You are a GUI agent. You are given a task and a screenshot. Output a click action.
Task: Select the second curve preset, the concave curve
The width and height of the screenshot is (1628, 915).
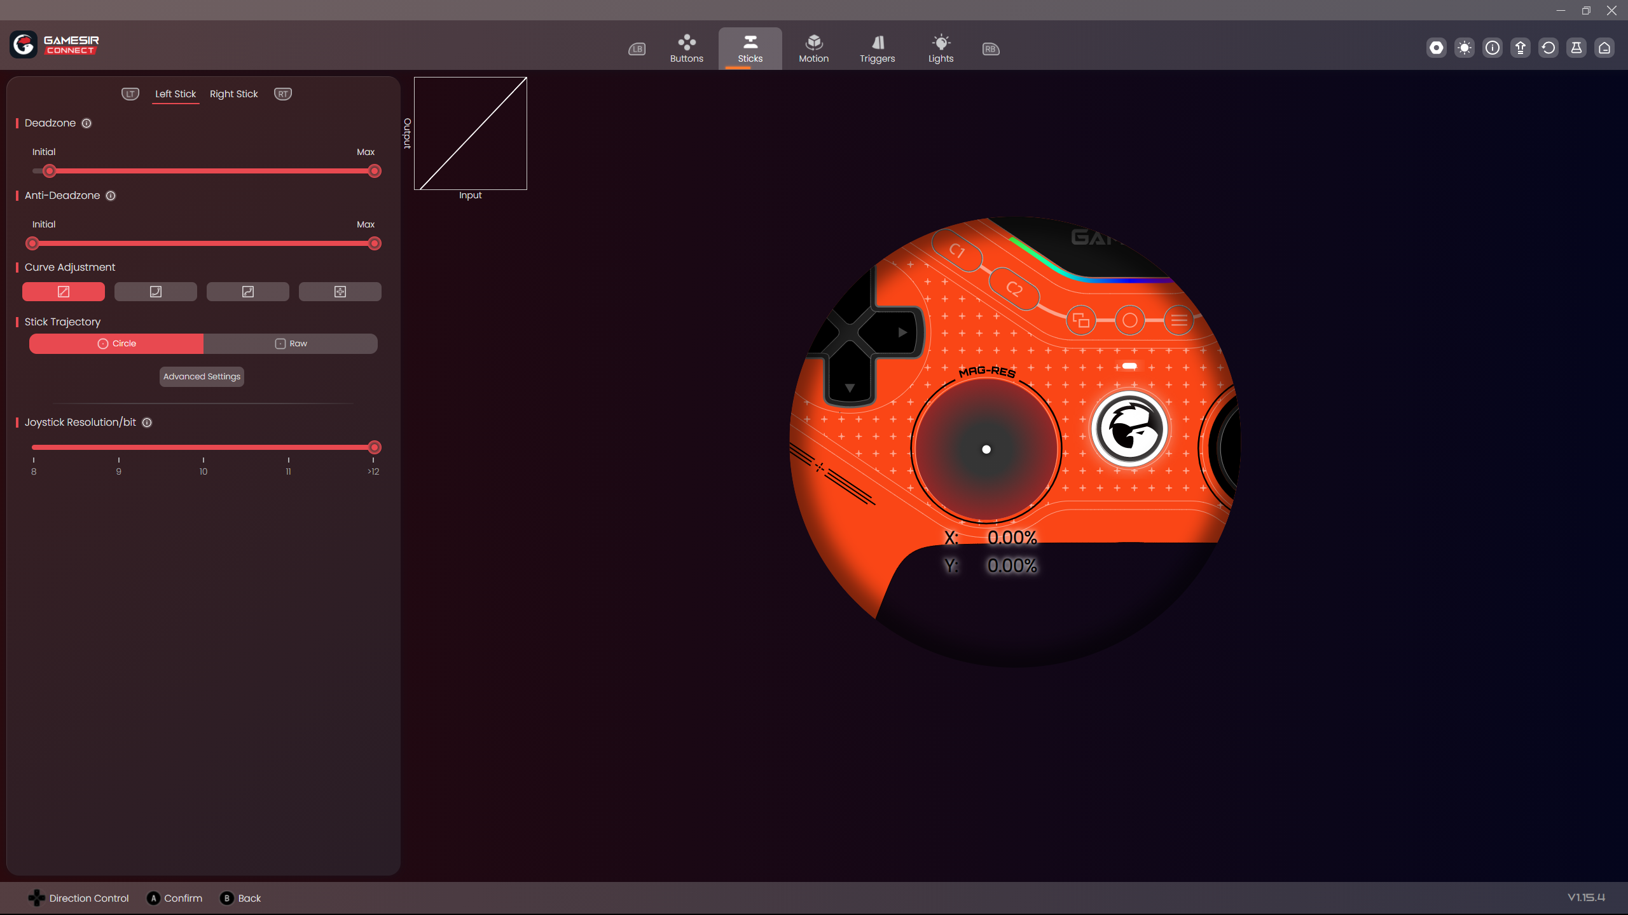tap(156, 292)
